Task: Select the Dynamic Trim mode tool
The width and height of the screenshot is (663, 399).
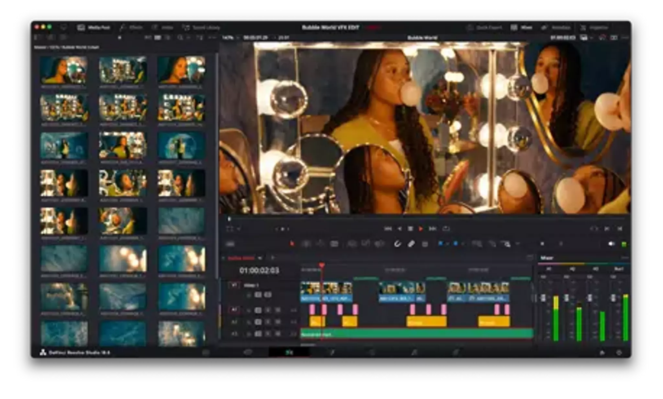Action: [320, 244]
